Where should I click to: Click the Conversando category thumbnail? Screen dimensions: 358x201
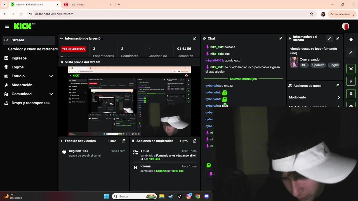(x=294, y=62)
